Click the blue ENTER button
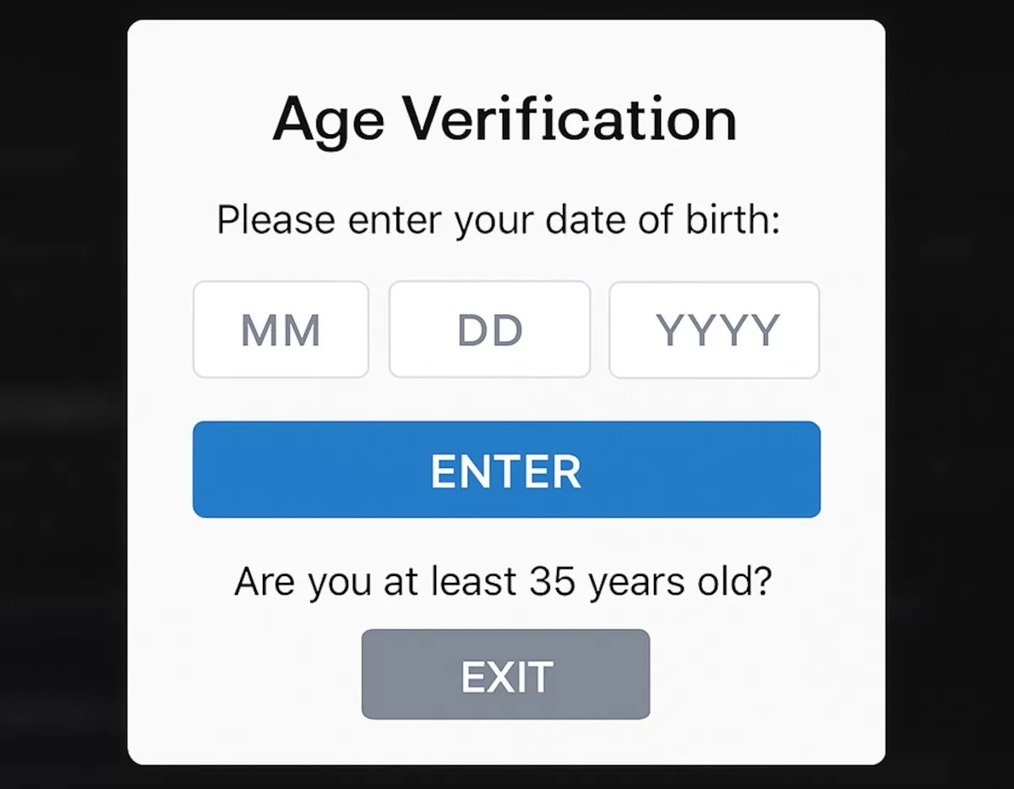 (506, 469)
